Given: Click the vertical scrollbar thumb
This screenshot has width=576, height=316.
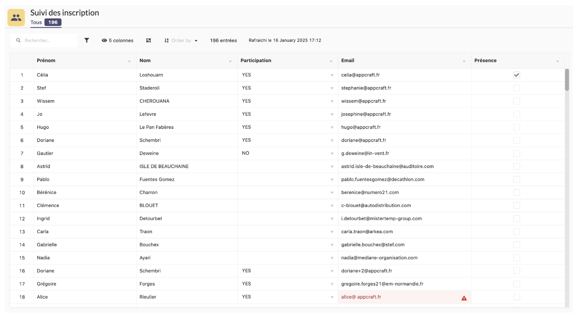Looking at the screenshot, I should pyautogui.click(x=567, y=80).
